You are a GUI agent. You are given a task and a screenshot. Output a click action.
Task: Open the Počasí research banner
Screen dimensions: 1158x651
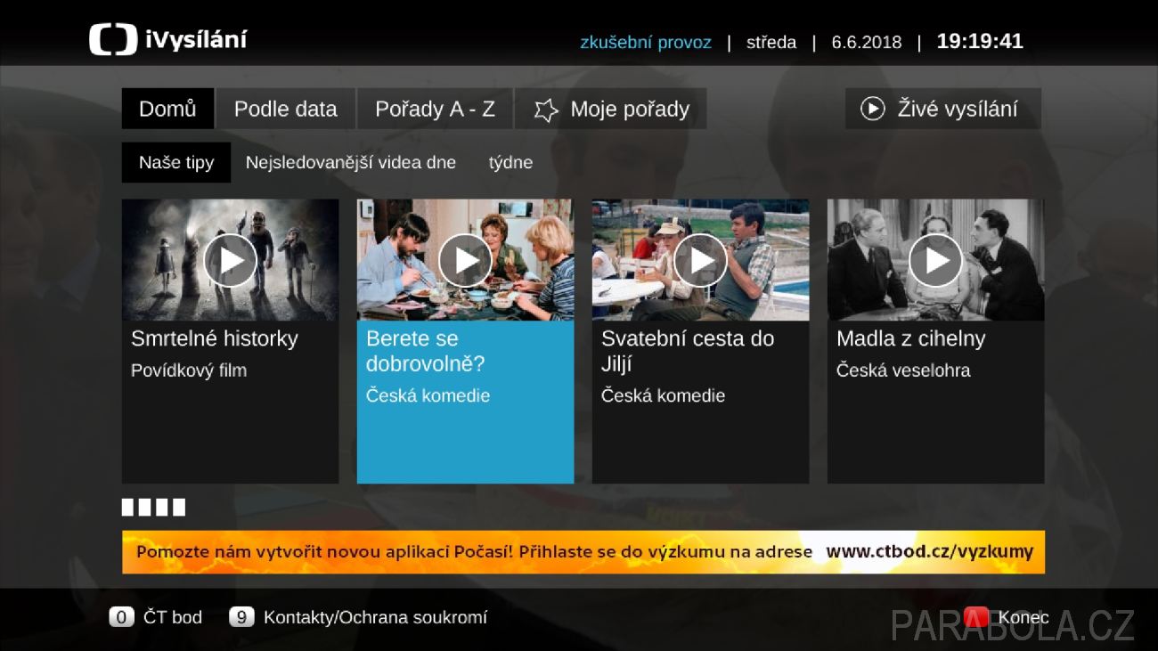point(583,552)
